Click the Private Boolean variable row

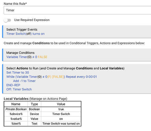43,109
